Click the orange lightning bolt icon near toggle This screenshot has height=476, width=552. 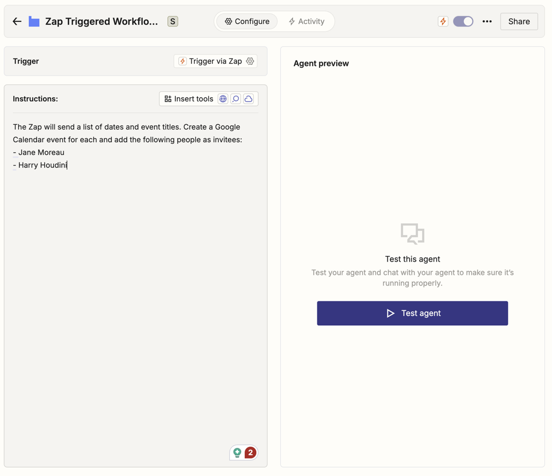[443, 22]
